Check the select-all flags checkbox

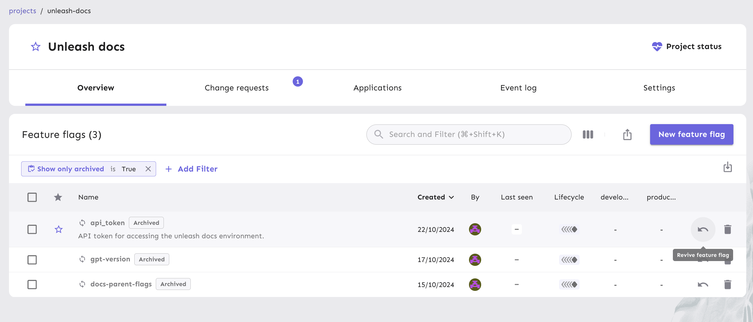(x=32, y=197)
